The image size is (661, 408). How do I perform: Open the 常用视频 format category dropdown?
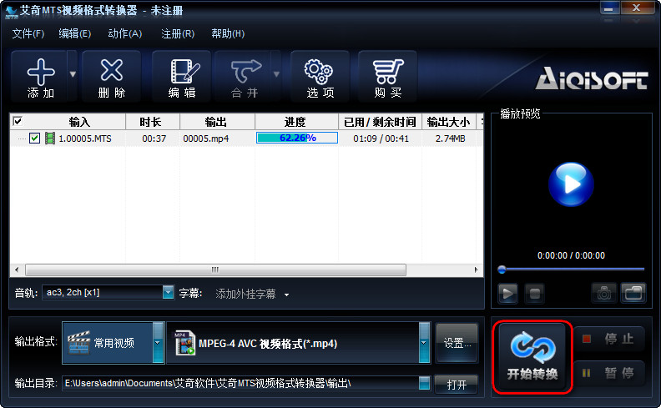(158, 343)
